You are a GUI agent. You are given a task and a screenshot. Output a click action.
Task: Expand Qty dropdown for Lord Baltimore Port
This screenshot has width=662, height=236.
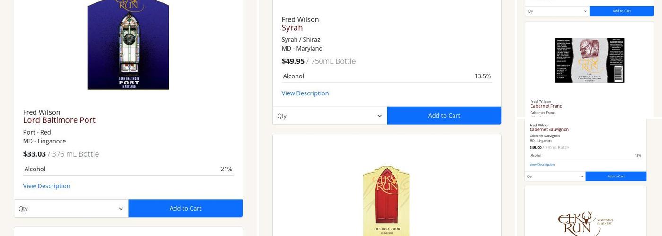(x=71, y=209)
